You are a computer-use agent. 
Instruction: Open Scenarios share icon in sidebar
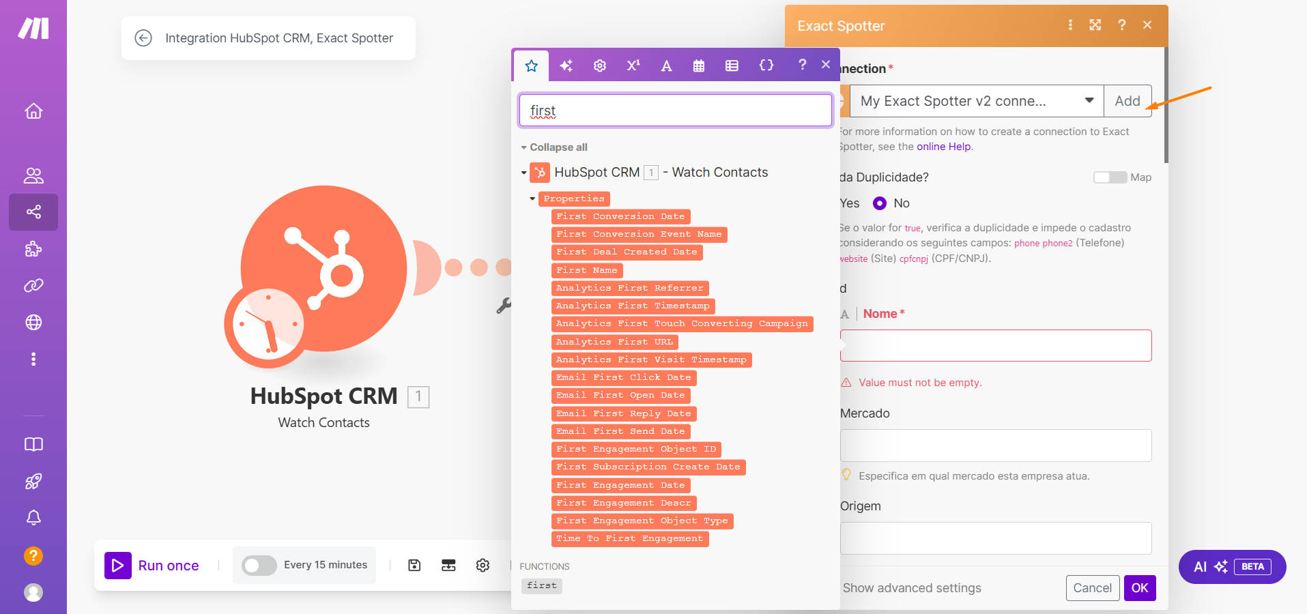click(33, 211)
